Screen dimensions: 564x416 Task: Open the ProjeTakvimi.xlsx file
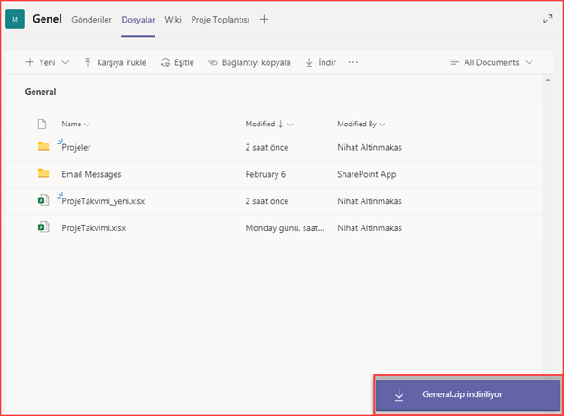coord(93,228)
